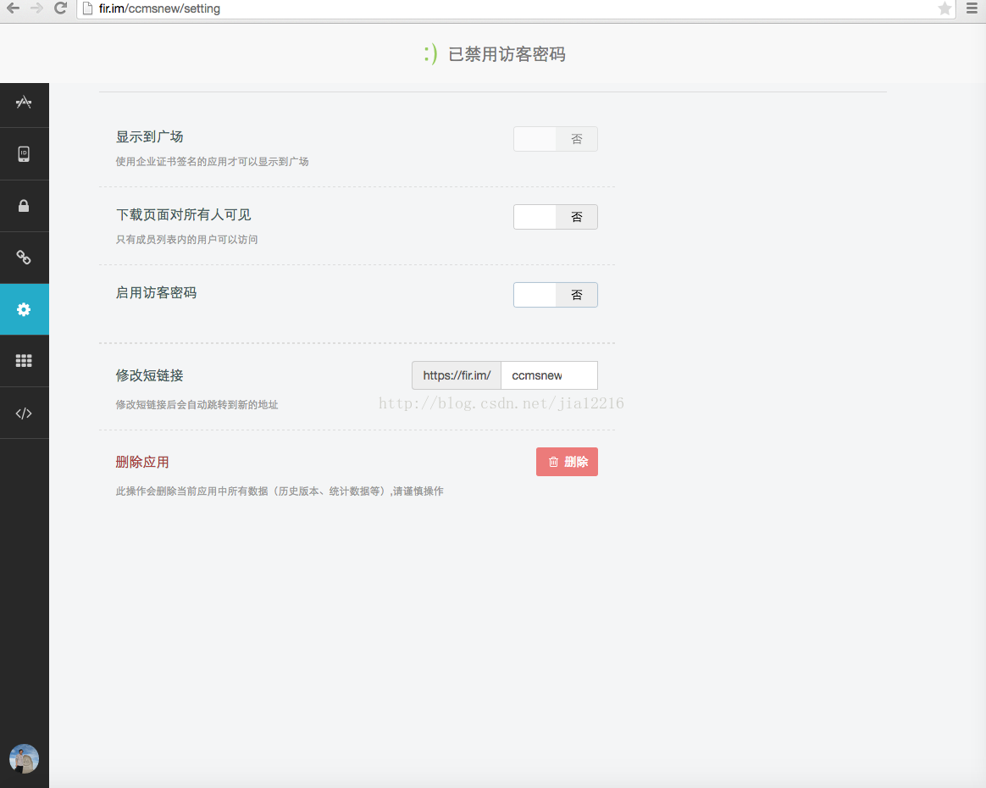Edit the short link field ccmsnew
Image resolution: width=986 pixels, height=788 pixels.
(549, 375)
